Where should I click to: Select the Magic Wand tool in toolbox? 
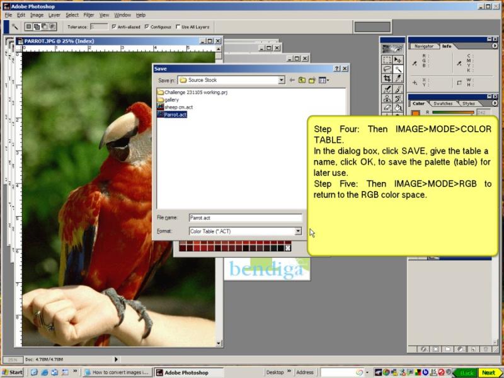coord(398,69)
